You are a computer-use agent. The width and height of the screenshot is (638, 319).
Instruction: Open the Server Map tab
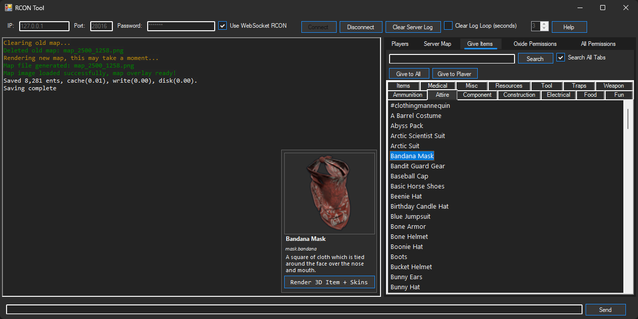pos(437,44)
